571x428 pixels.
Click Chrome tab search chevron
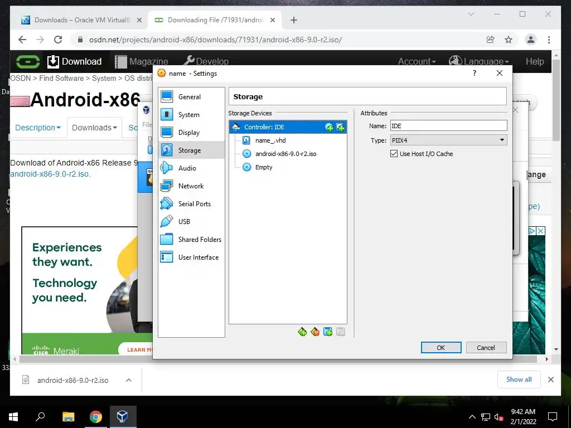pos(471,14)
